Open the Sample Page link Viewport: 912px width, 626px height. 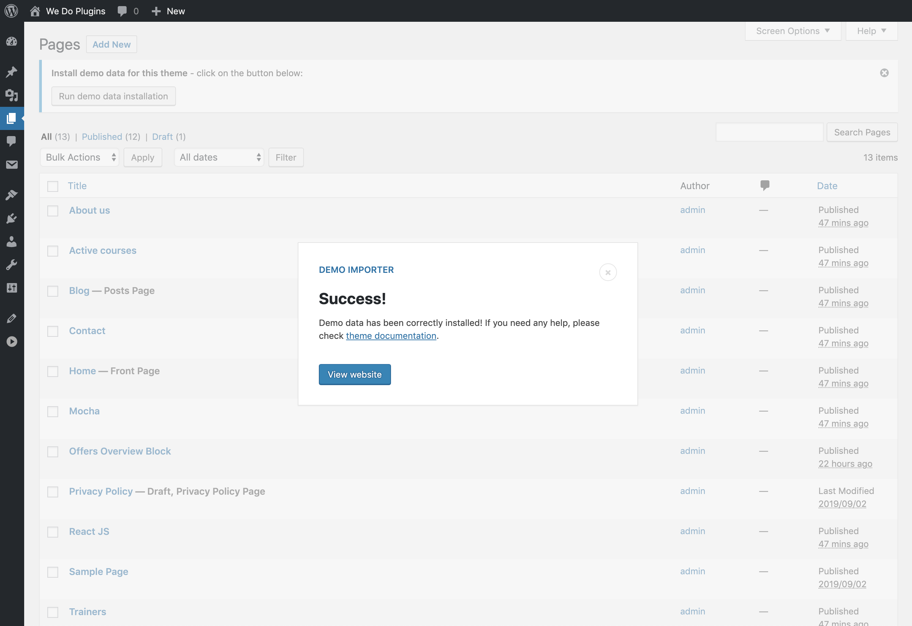point(98,572)
